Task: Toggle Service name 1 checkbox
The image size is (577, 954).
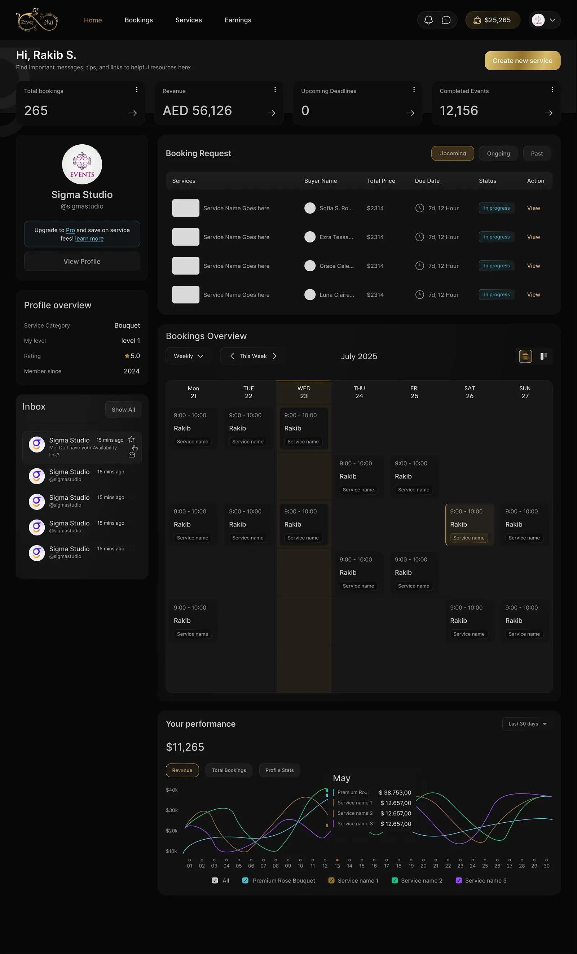Action: (x=331, y=880)
